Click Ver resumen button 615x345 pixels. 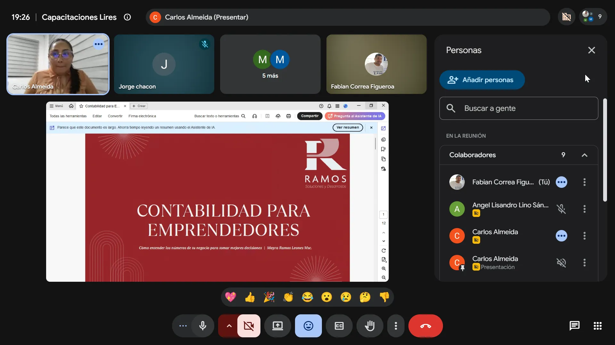[x=348, y=127]
